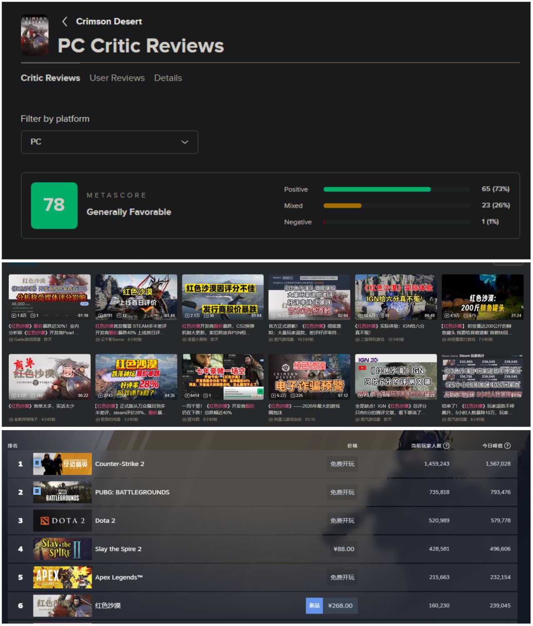Visit uploader 80怪兽家打游戏
533x626 pixels.
coord(461,340)
